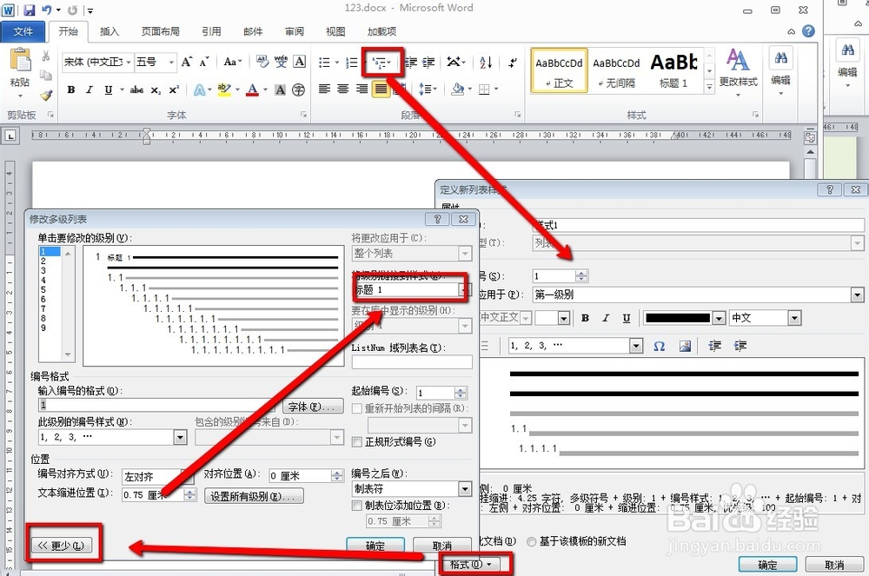Apply Superscript formatting
Viewport: 869px width, 576px height.
click(x=174, y=89)
